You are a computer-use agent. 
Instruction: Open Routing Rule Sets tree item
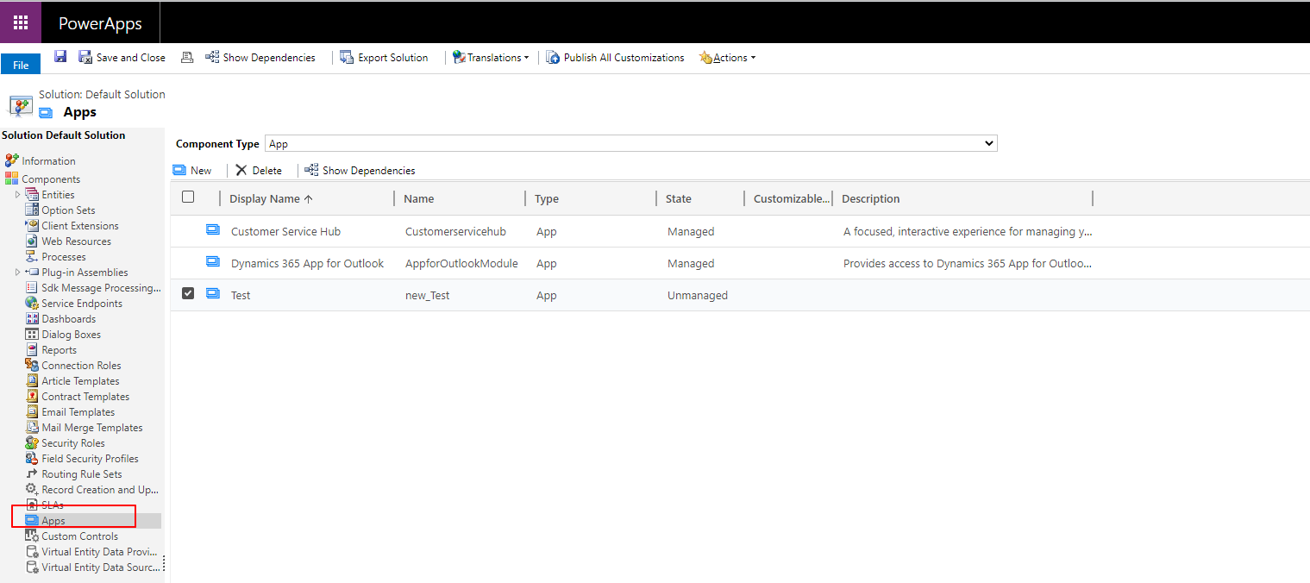click(x=81, y=474)
